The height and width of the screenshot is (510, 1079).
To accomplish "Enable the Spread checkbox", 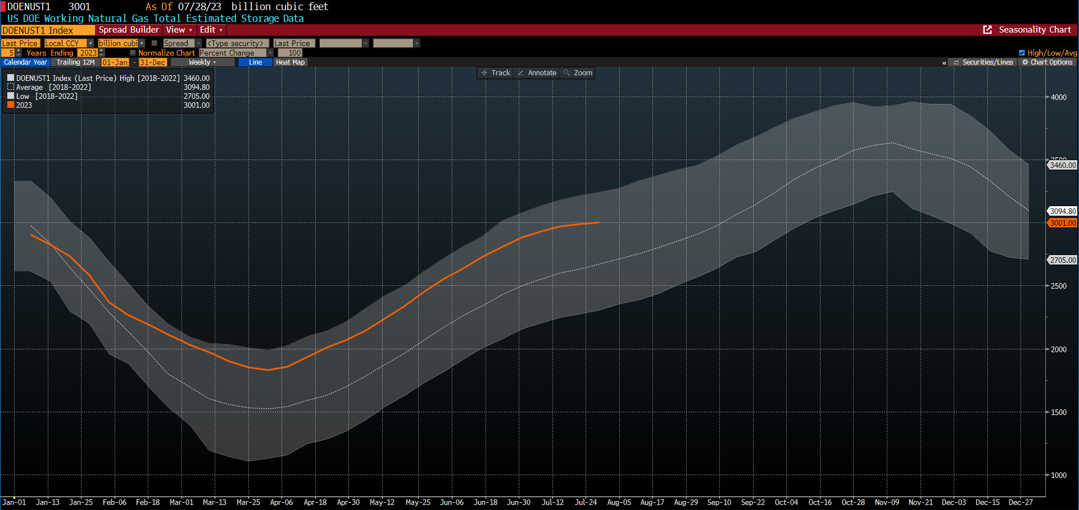I will (155, 43).
